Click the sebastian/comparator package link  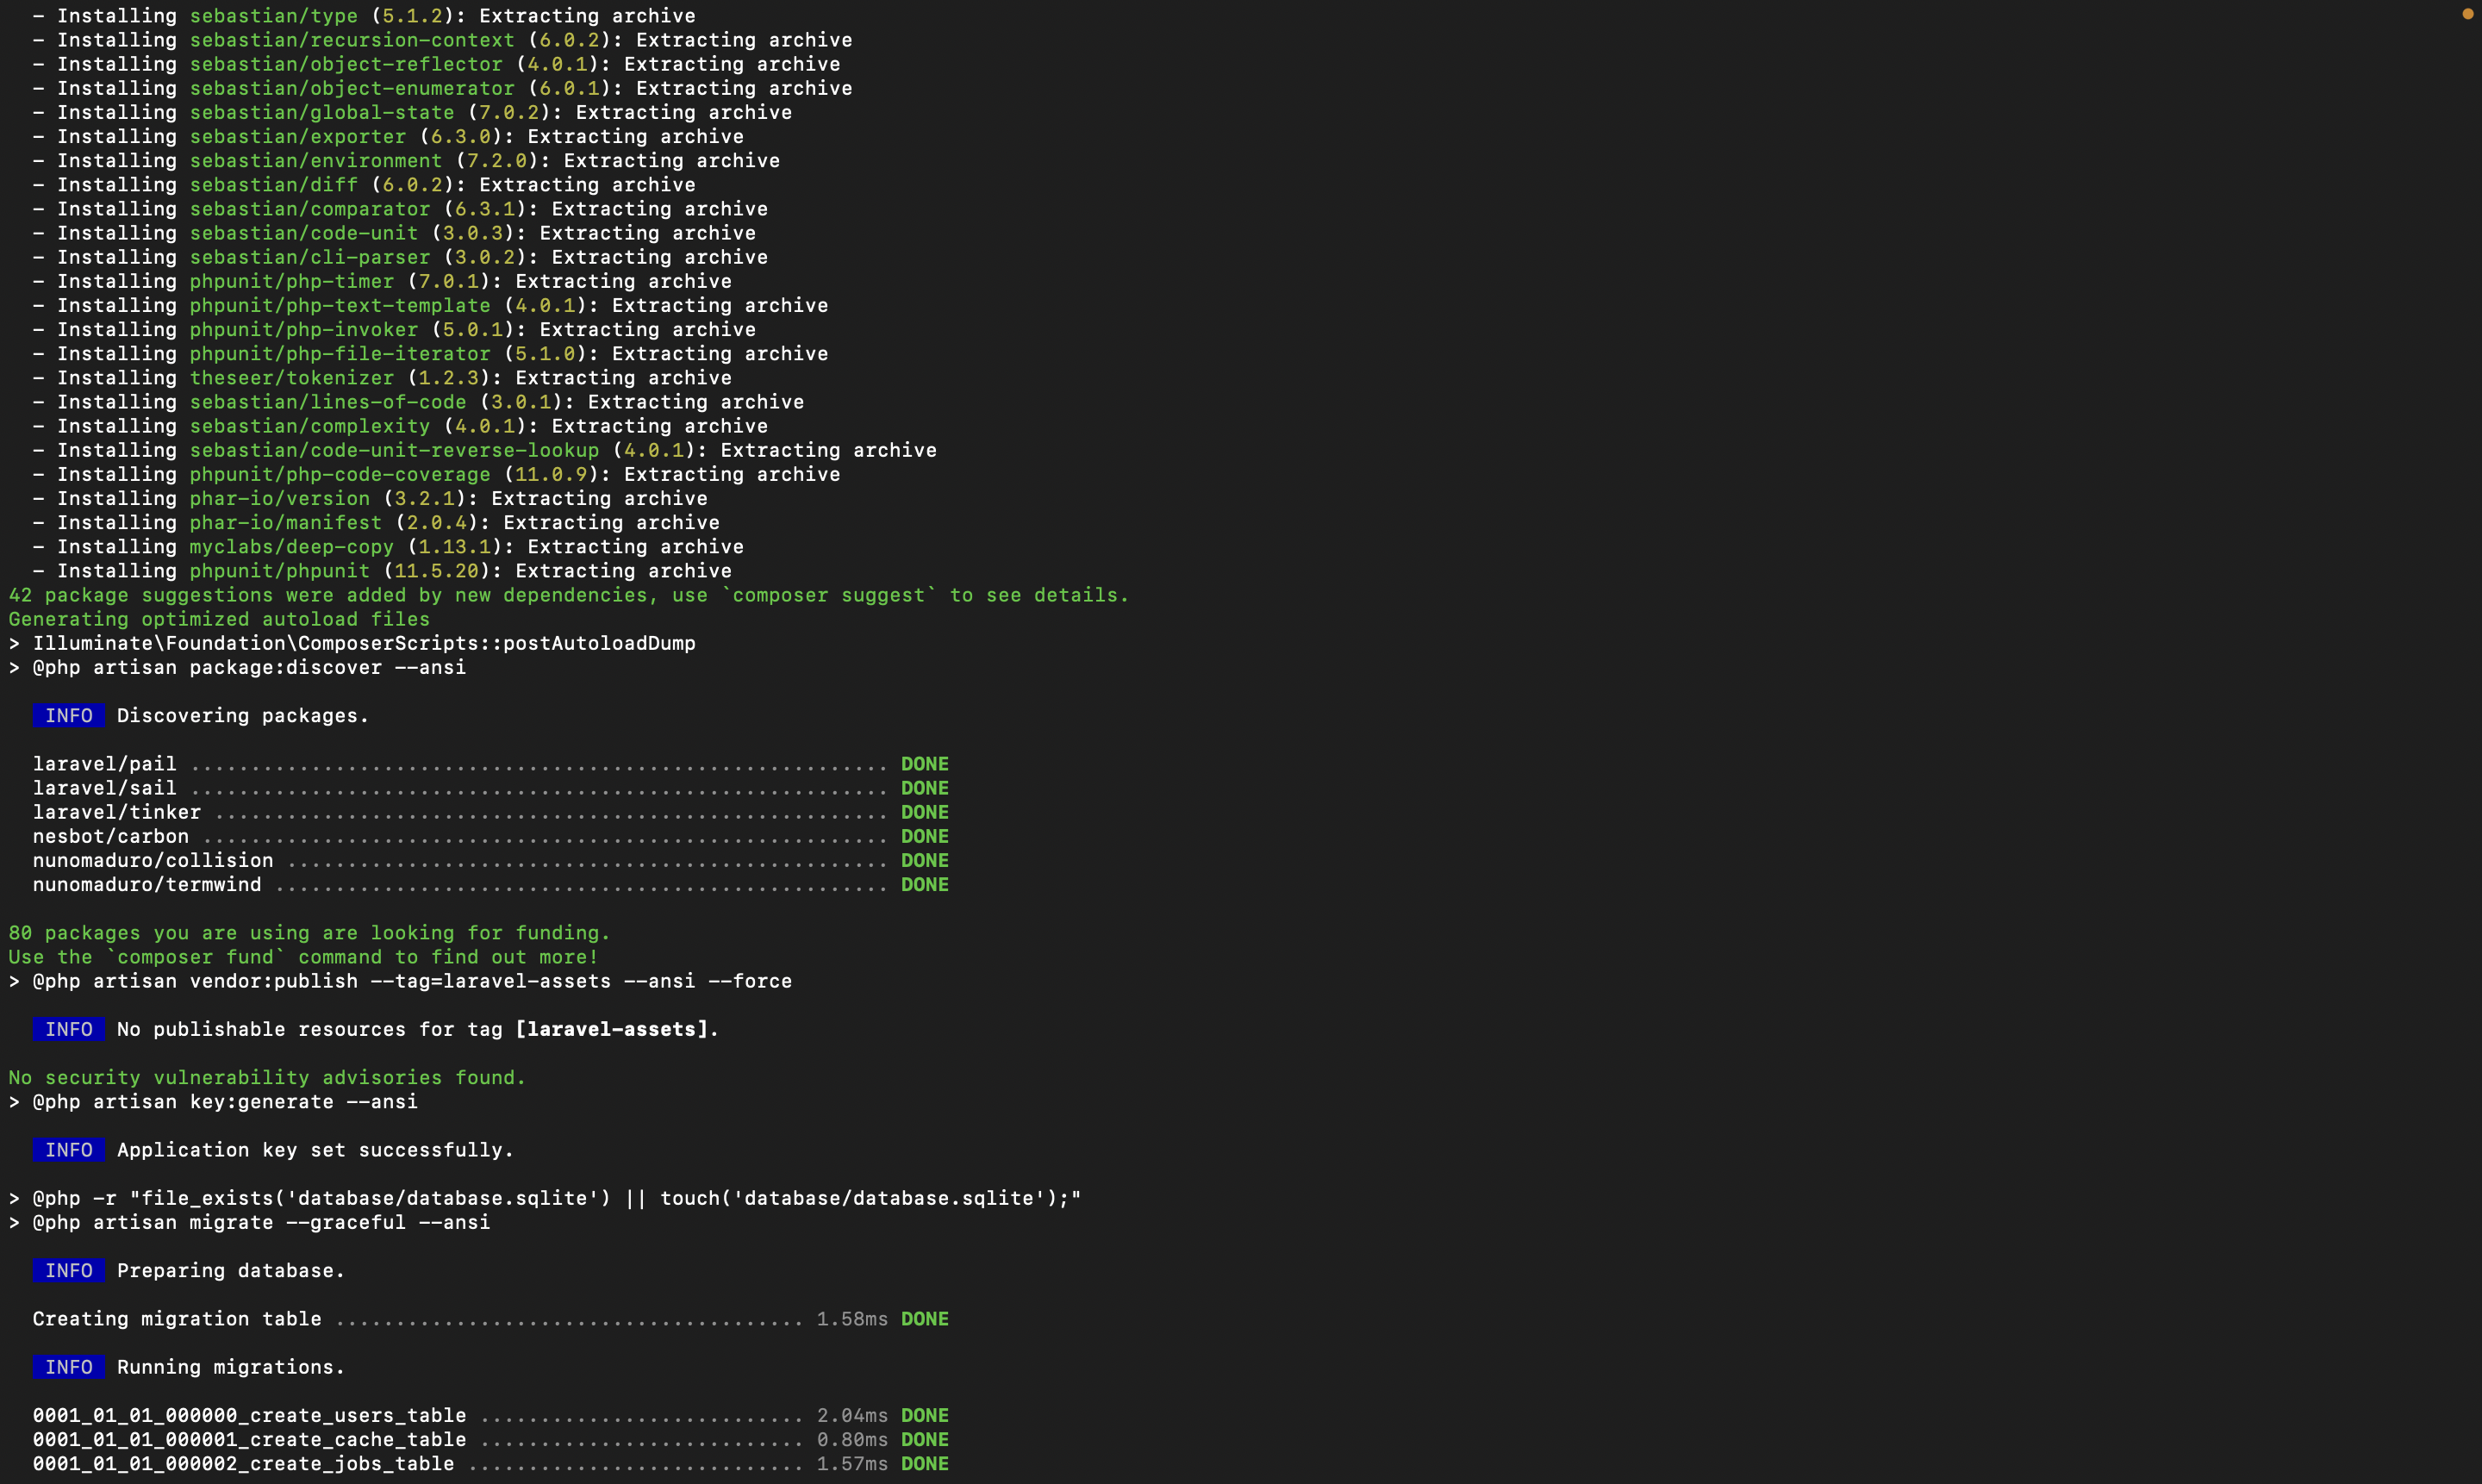310,209
